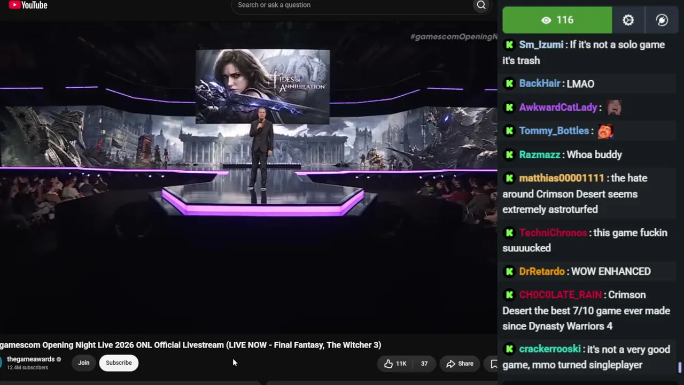Click the Kick badge beside Sm_Izumi

[x=509, y=45]
